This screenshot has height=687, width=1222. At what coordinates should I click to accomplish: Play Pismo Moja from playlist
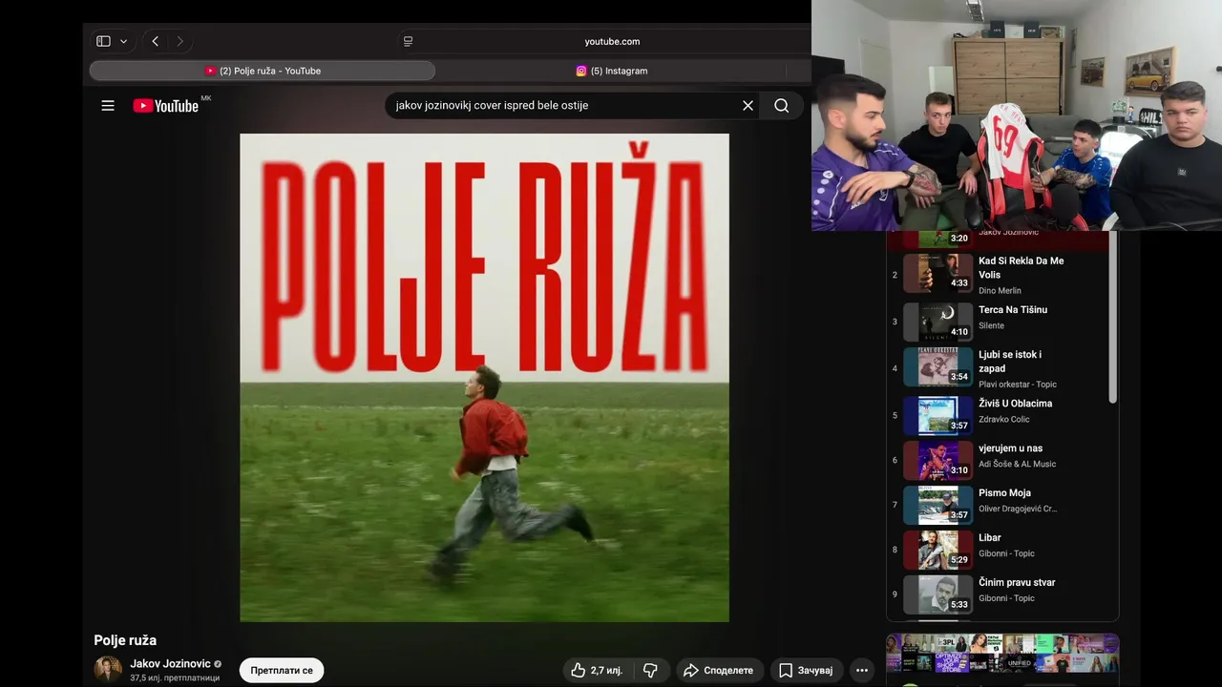(1004, 493)
